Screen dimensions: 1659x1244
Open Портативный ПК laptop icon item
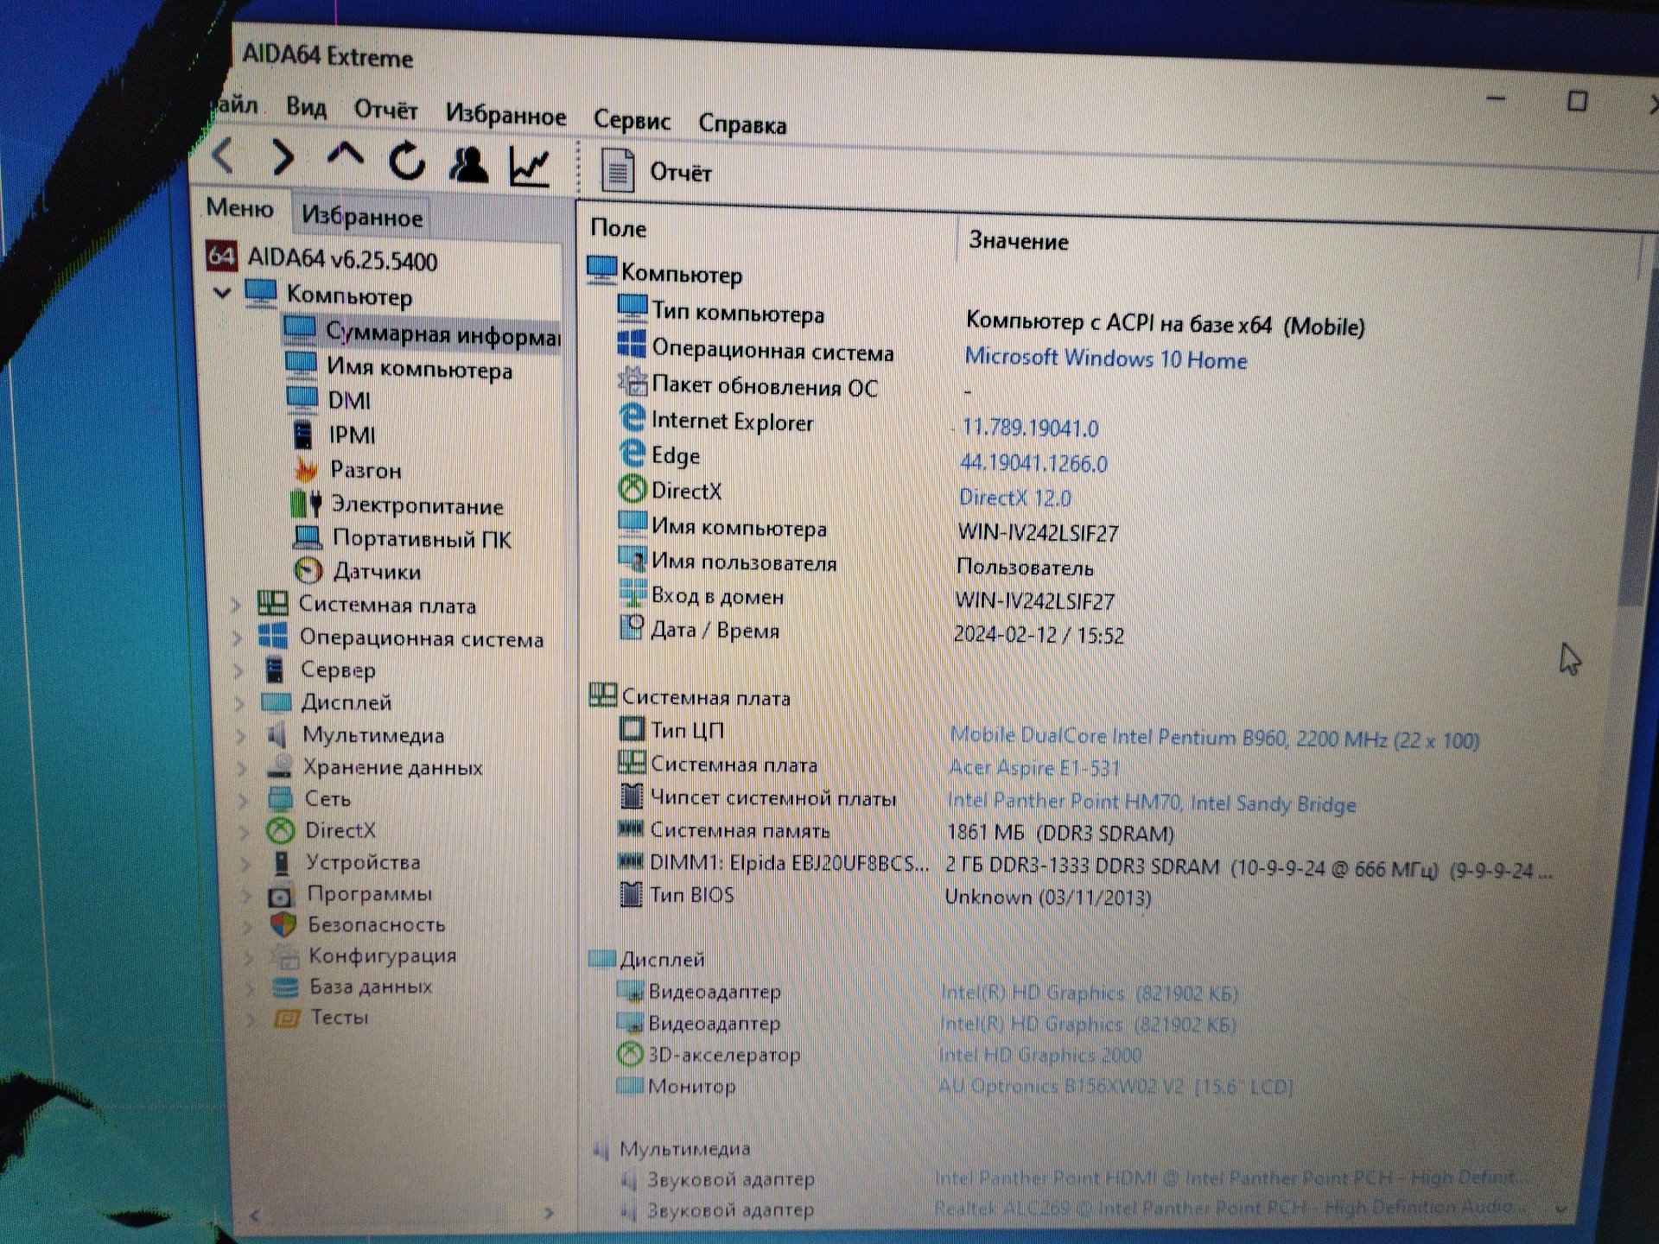[402, 538]
